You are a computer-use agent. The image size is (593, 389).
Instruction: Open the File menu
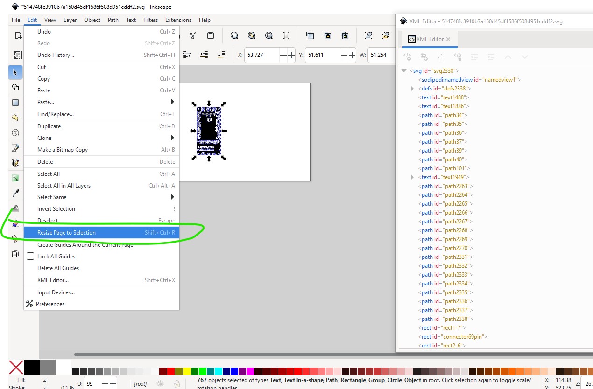pos(16,20)
